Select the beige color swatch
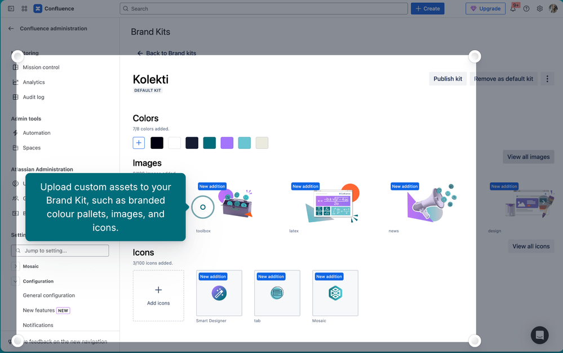563x353 pixels. (262, 143)
